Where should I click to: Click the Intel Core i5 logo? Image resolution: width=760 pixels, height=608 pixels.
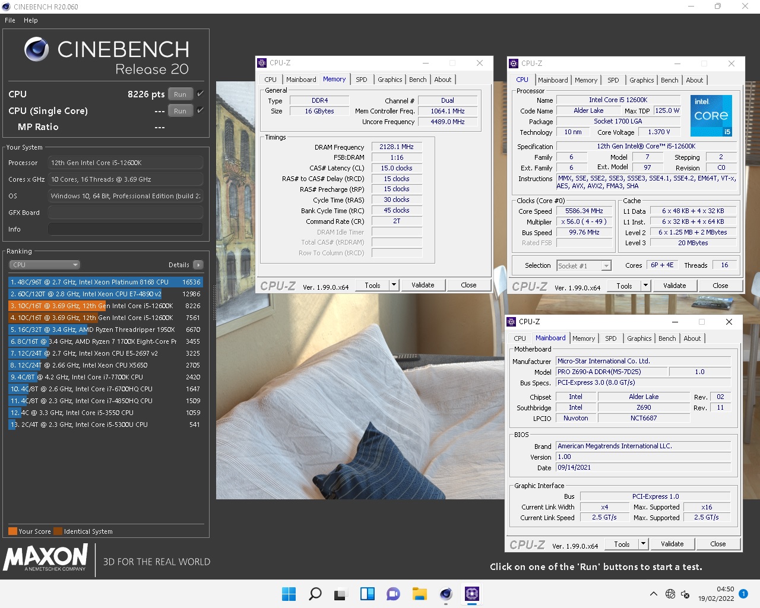[711, 116]
